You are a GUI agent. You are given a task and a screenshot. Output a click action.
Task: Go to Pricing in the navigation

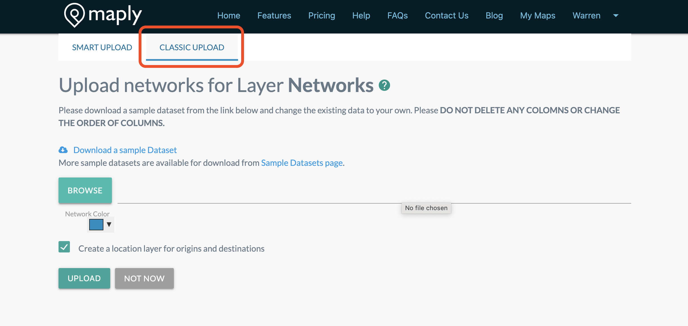coord(322,16)
